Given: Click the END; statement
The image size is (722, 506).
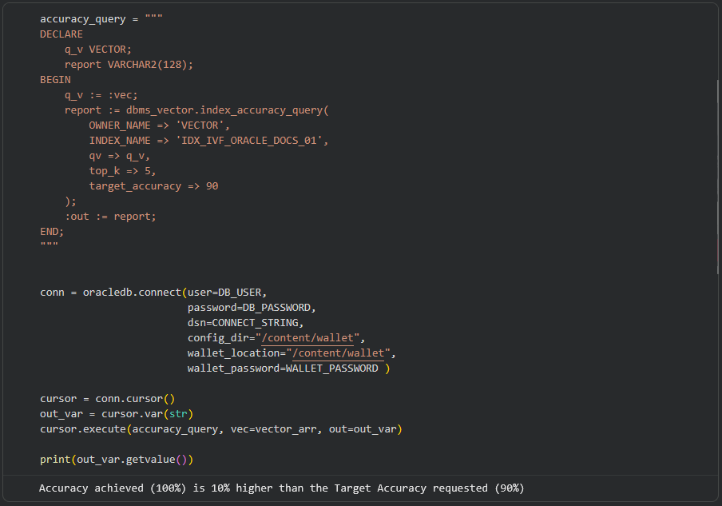Looking at the screenshot, I should point(52,231).
